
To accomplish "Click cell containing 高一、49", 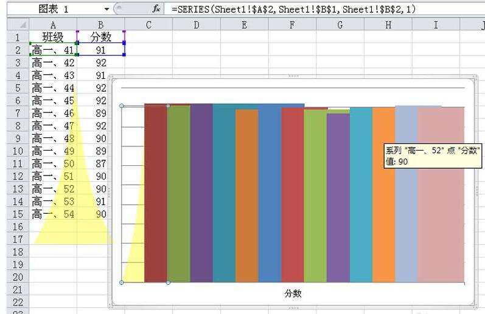I will 53,151.
